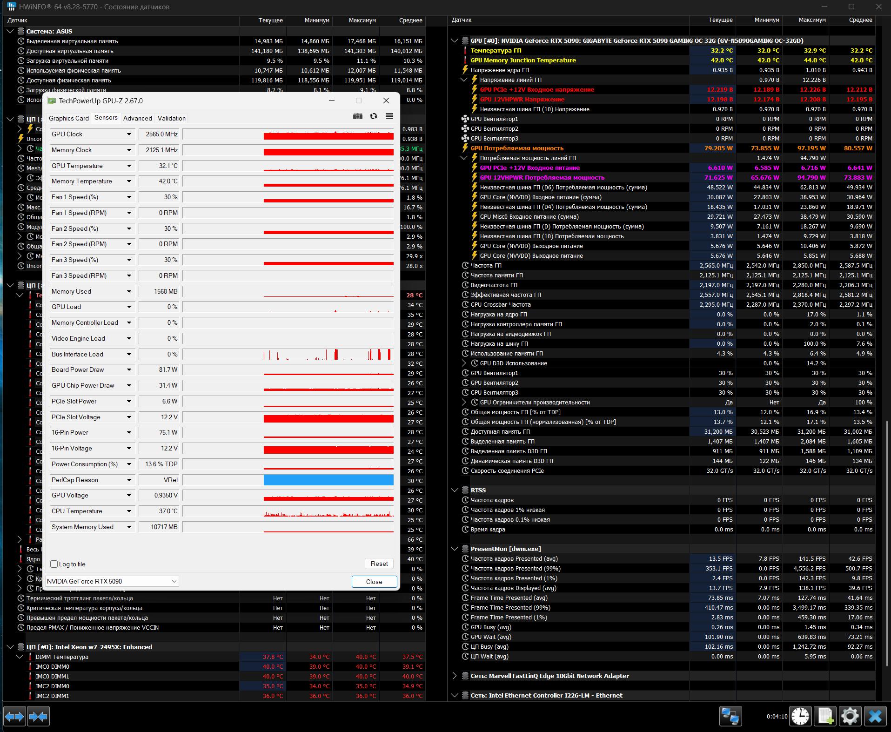The width and height of the screenshot is (891, 732).
Task: Expand GPU D3D Использование
Action: click(464, 363)
